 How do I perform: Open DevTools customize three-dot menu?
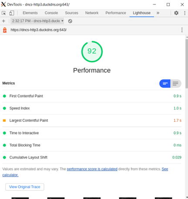(185, 13)
